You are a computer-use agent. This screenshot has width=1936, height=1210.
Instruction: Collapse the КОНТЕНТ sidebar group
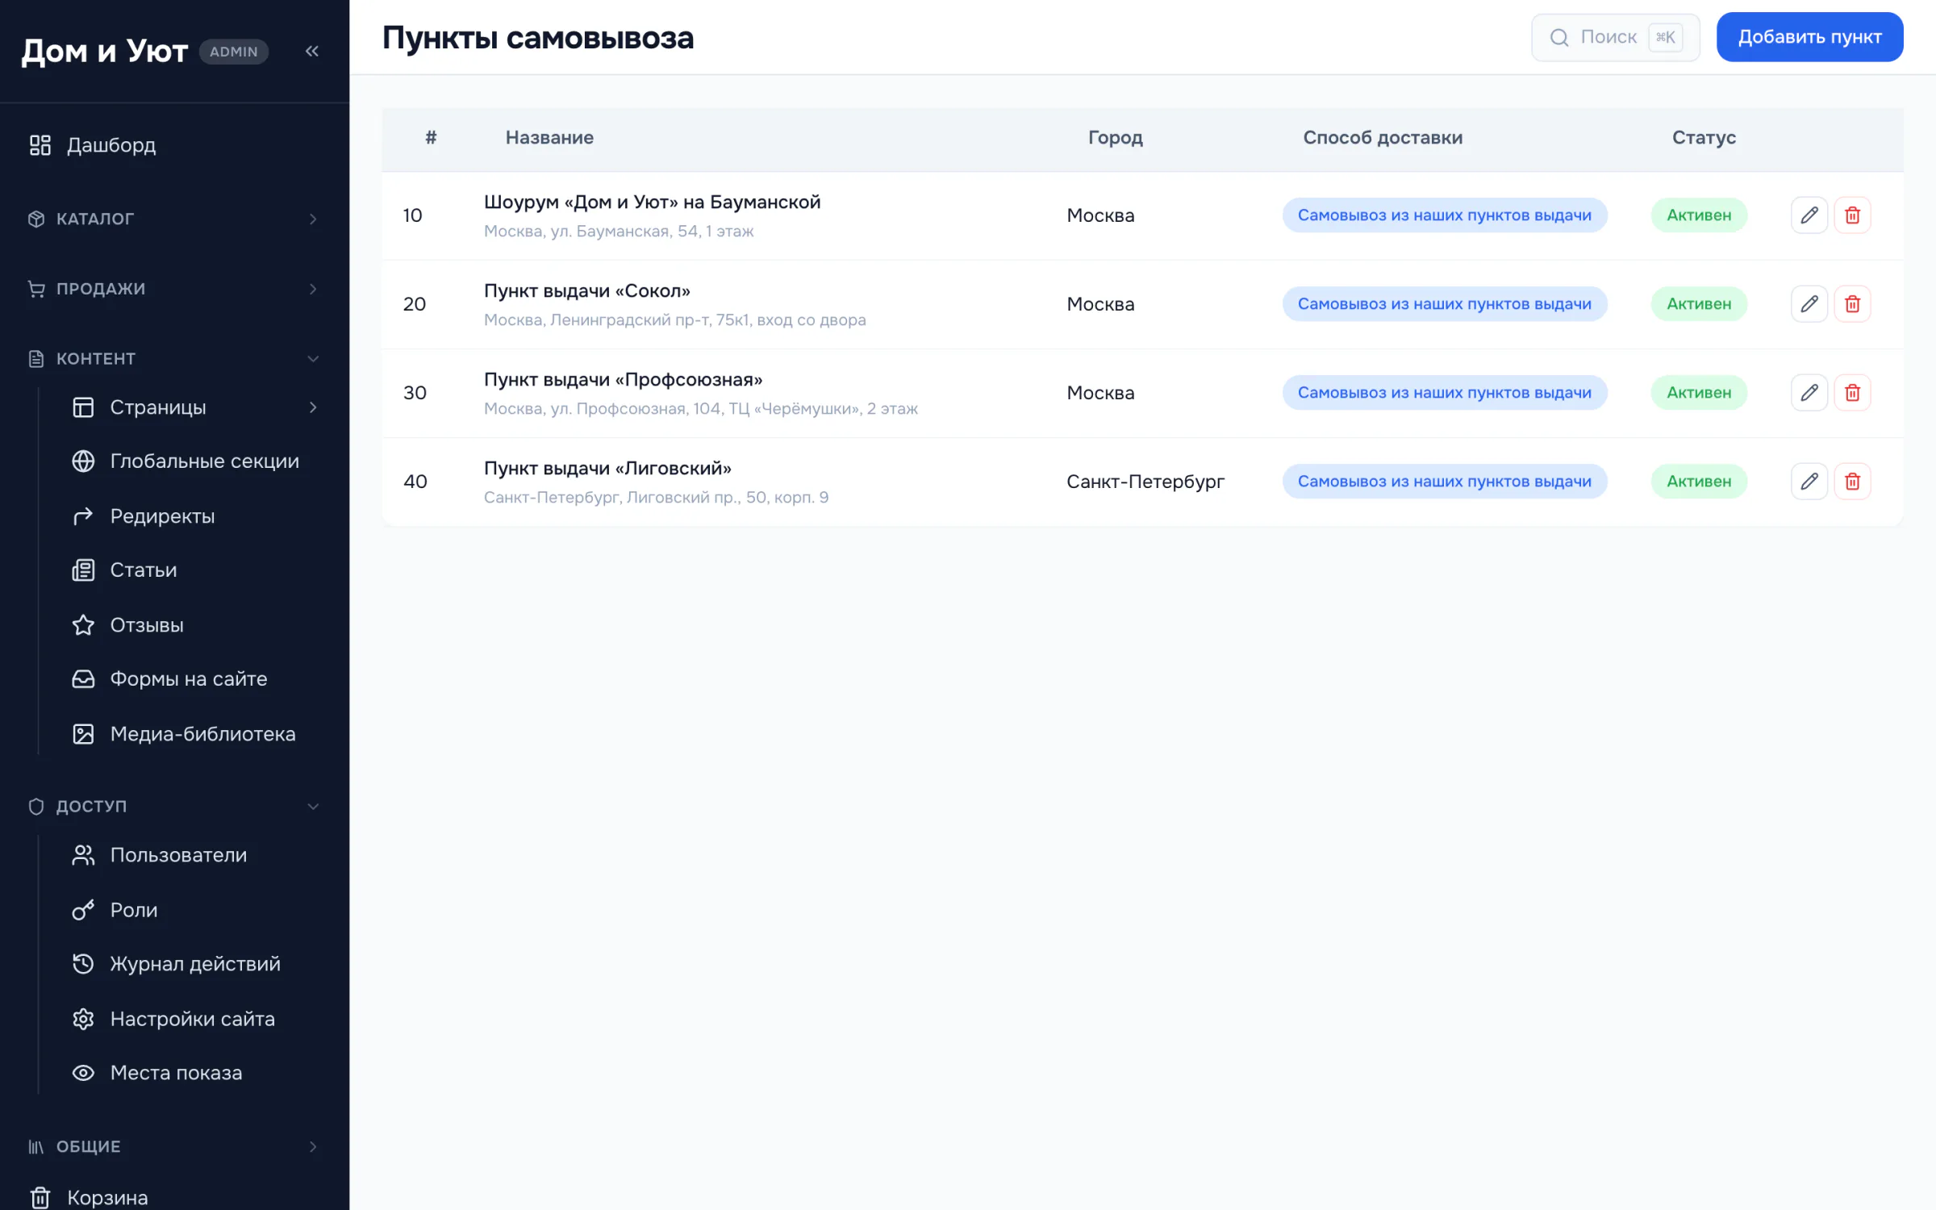click(174, 359)
